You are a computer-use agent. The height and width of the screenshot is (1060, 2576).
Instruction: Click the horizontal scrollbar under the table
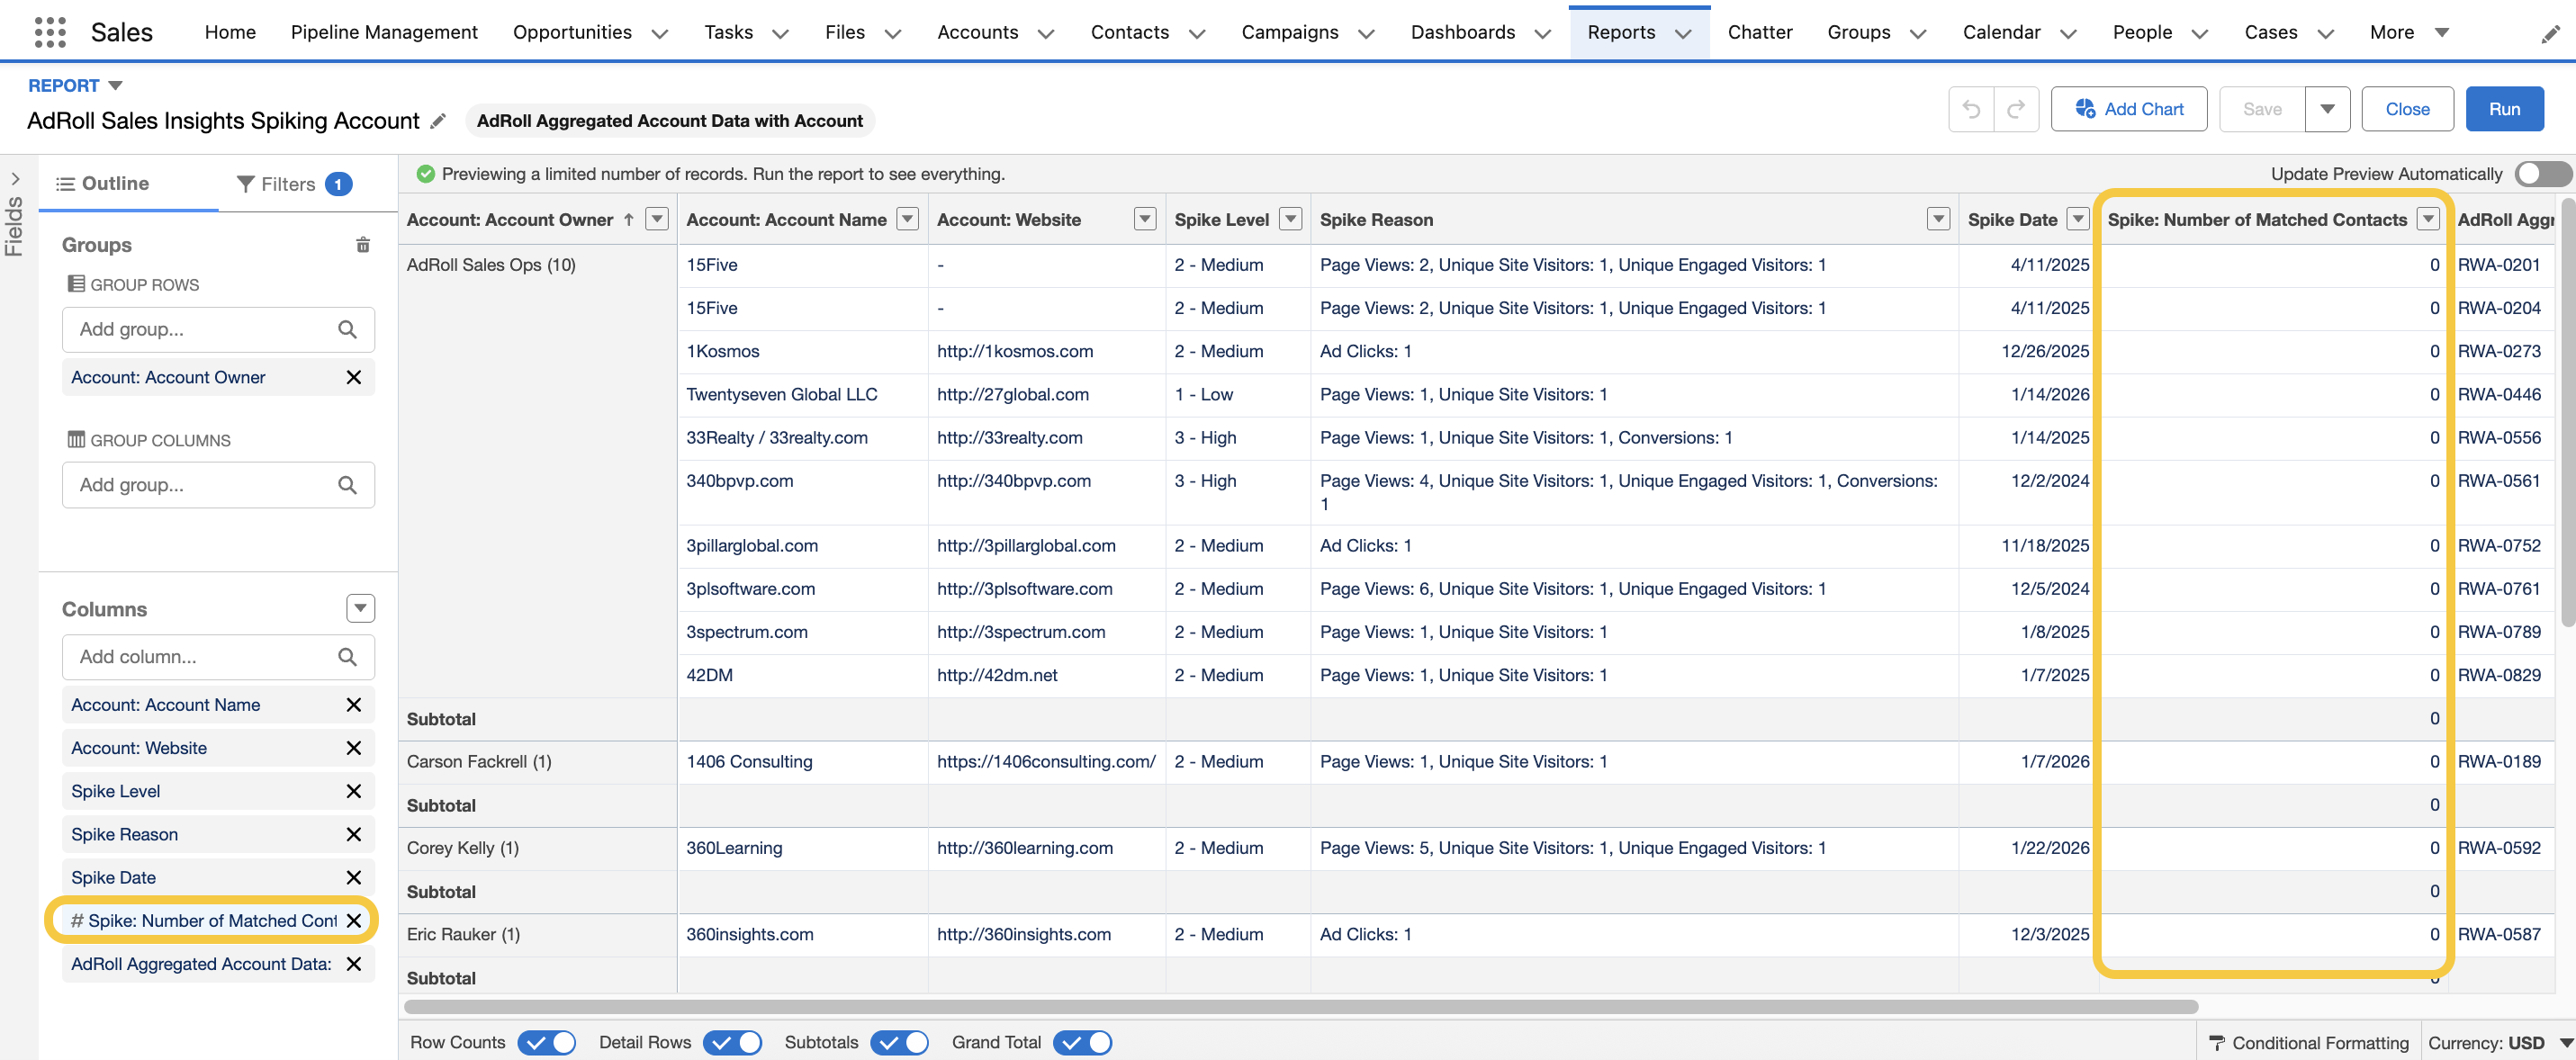(1301, 1006)
